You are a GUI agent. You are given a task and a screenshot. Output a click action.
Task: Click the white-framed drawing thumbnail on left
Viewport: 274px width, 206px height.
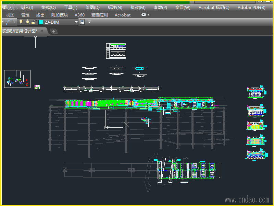(x=17, y=79)
